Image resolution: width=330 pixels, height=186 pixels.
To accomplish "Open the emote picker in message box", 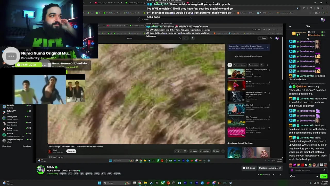I will pos(324,170).
